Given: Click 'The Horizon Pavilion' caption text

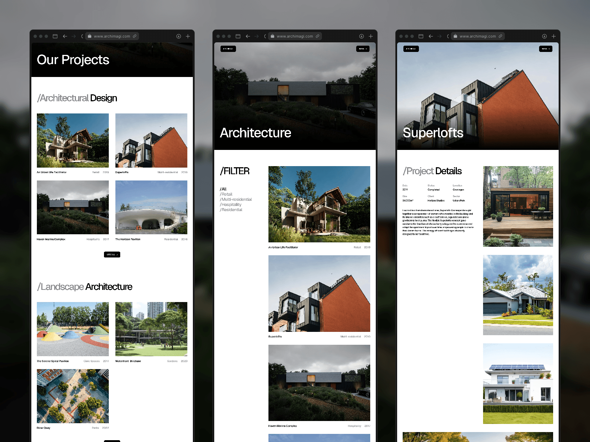Looking at the screenshot, I should tap(128, 239).
